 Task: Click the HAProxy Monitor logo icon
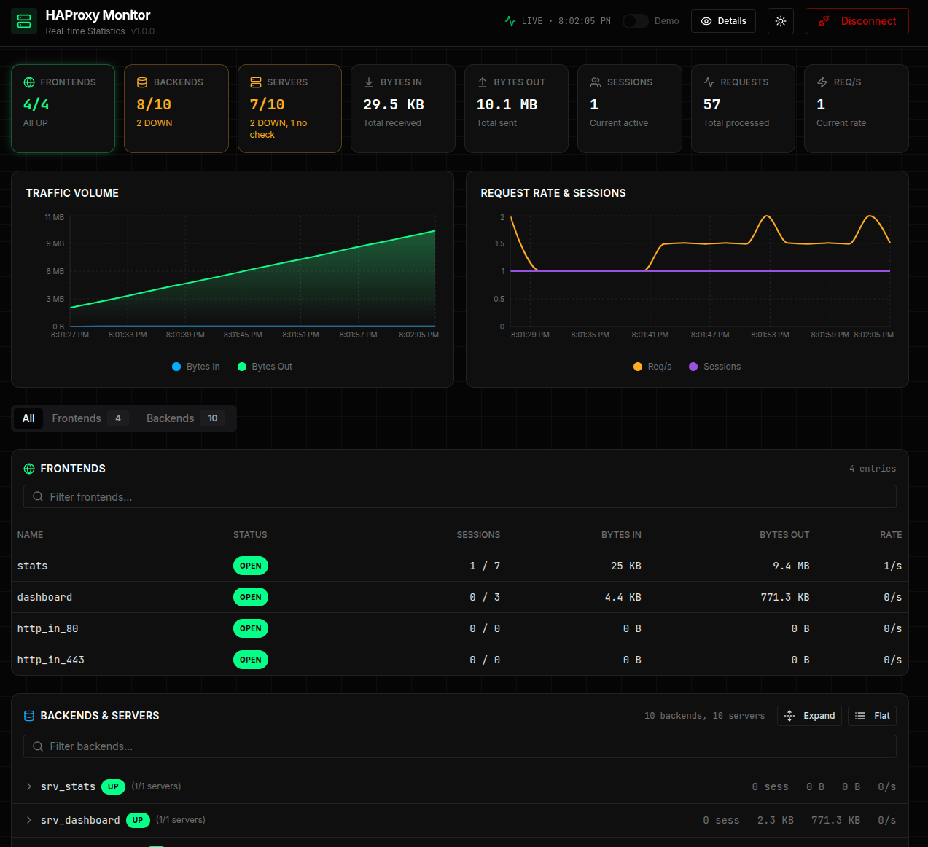(24, 21)
